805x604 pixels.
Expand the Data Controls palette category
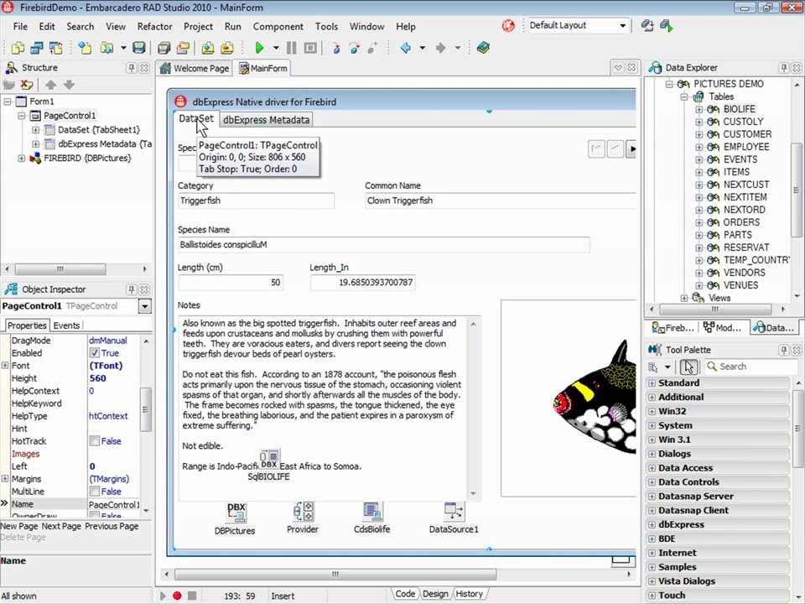click(x=652, y=482)
